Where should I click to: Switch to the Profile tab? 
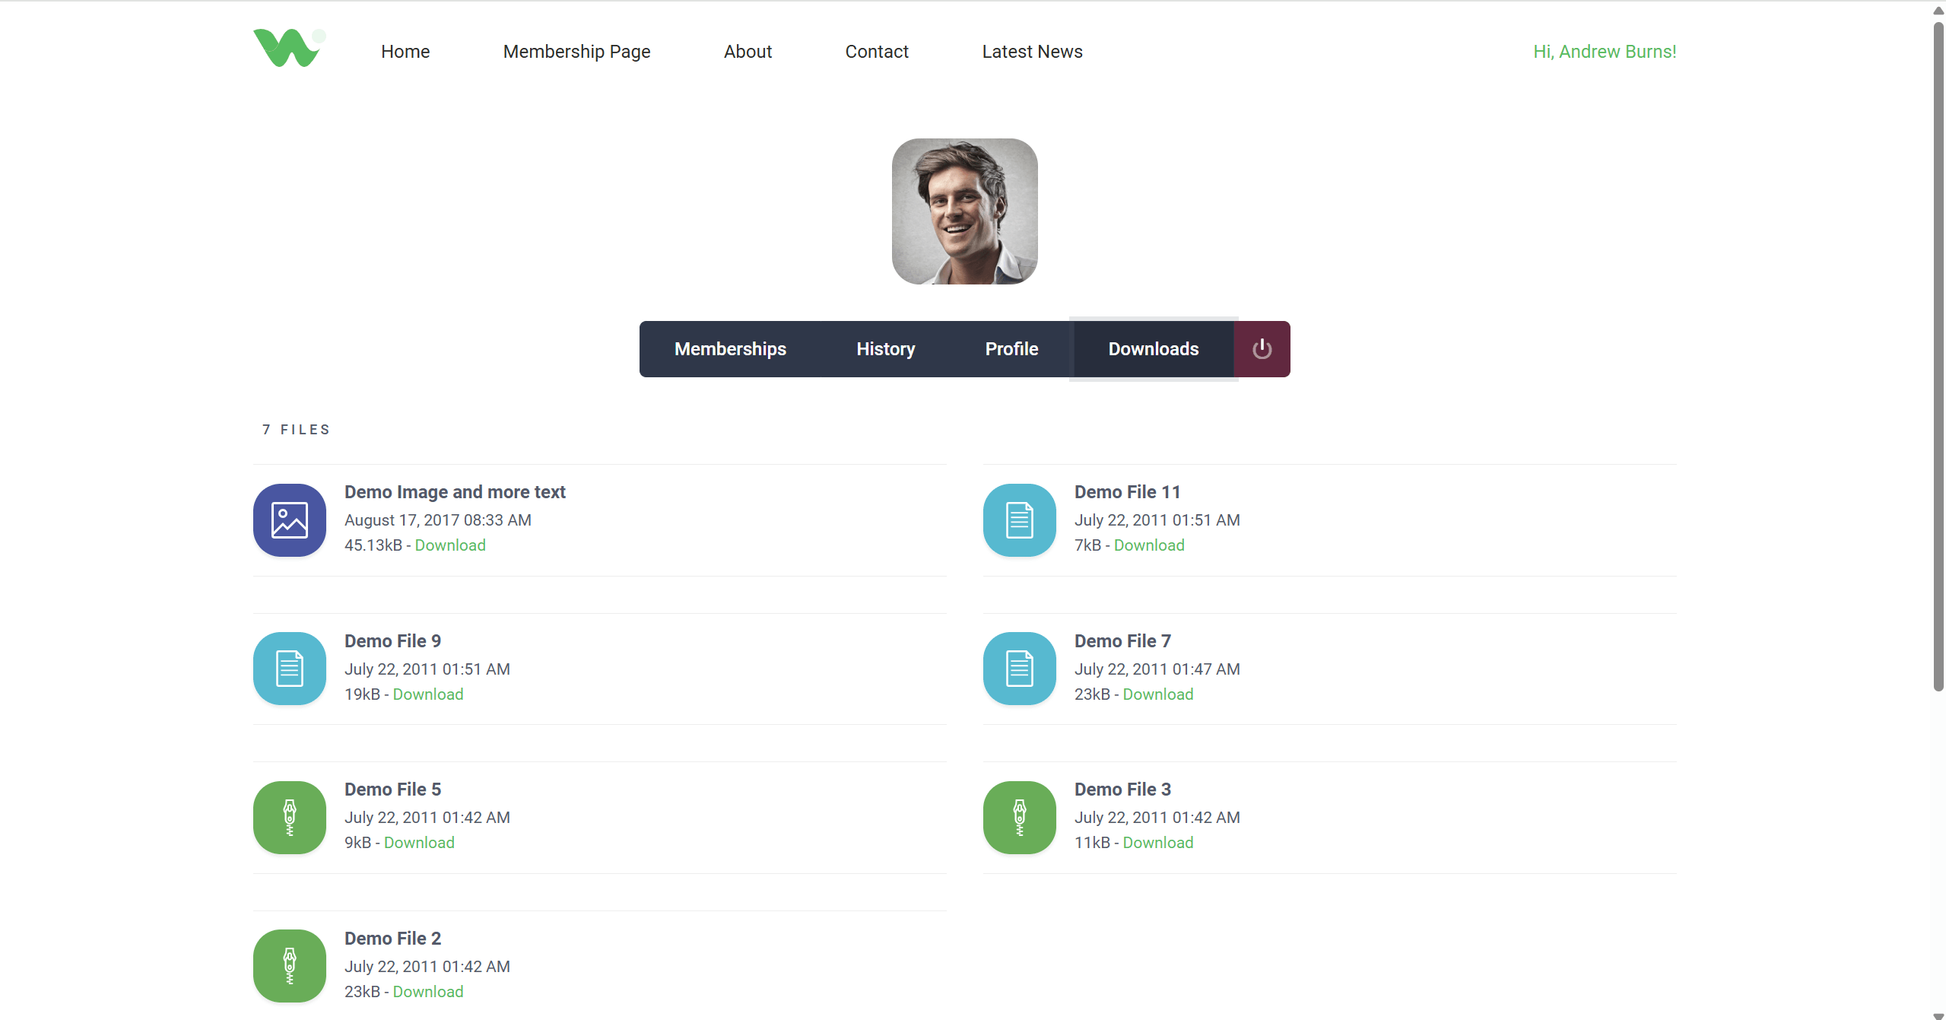point(1011,348)
